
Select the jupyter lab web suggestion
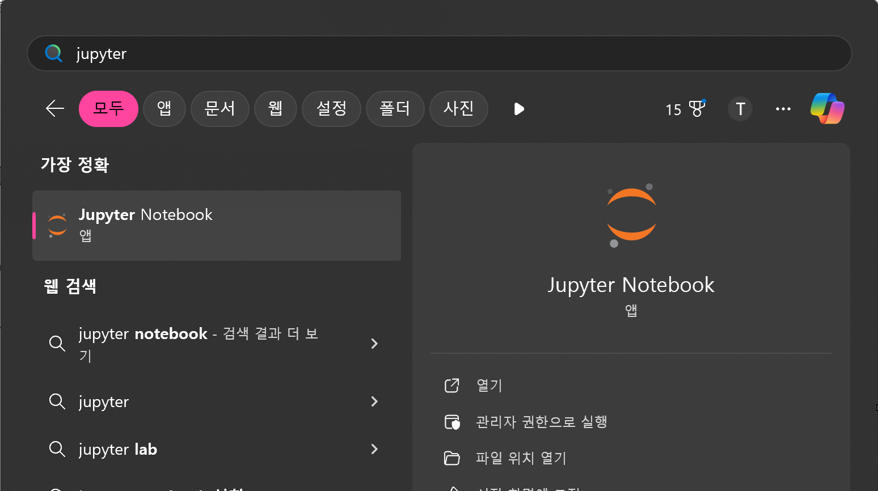point(217,449)
